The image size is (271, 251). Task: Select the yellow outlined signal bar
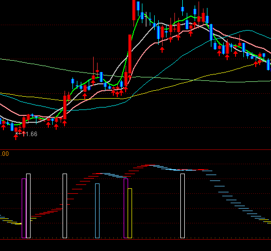tap(130, 214)
